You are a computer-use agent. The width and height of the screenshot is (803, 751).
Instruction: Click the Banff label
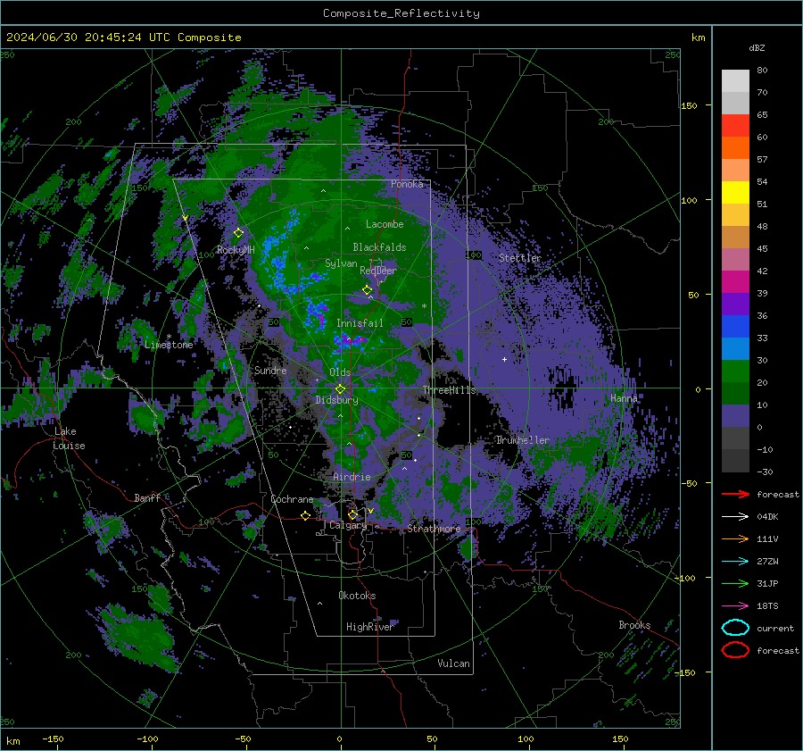click(147, 497)
